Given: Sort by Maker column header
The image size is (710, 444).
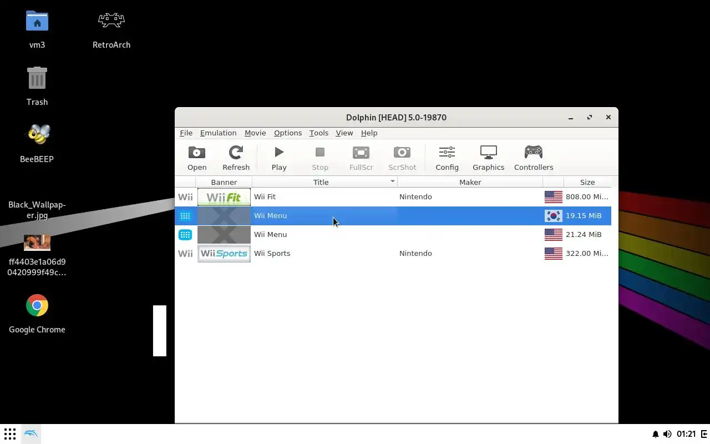Looking at the screenshot, I should 470,182.
